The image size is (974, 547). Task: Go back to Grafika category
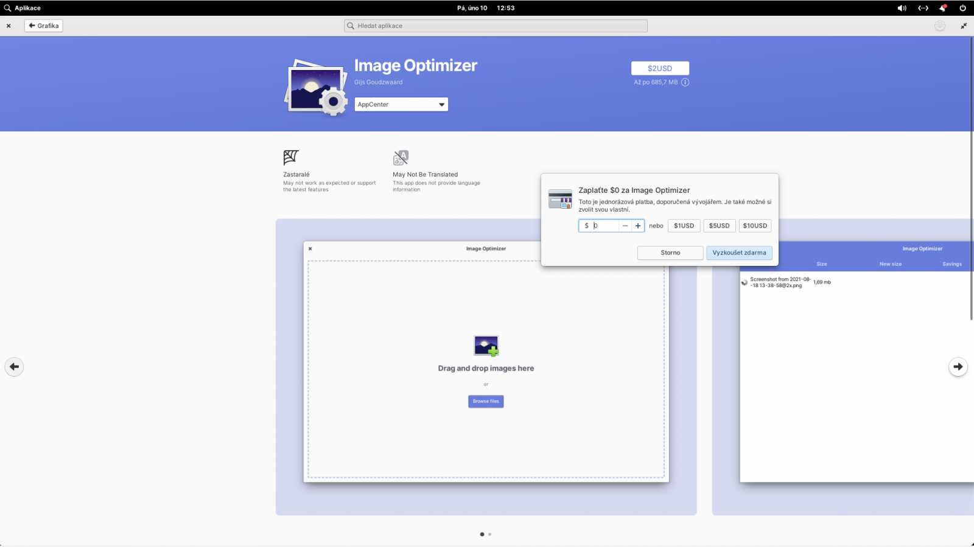(44, 26)
